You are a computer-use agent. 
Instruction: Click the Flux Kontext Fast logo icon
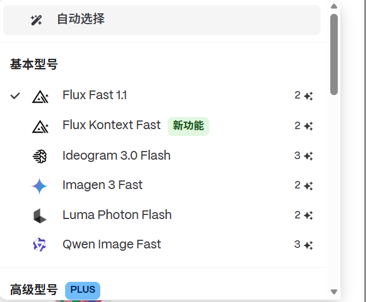[40, 126]
